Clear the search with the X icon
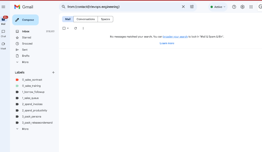The width and height of the screenshot is (262, 152). (x=183, y=7)
